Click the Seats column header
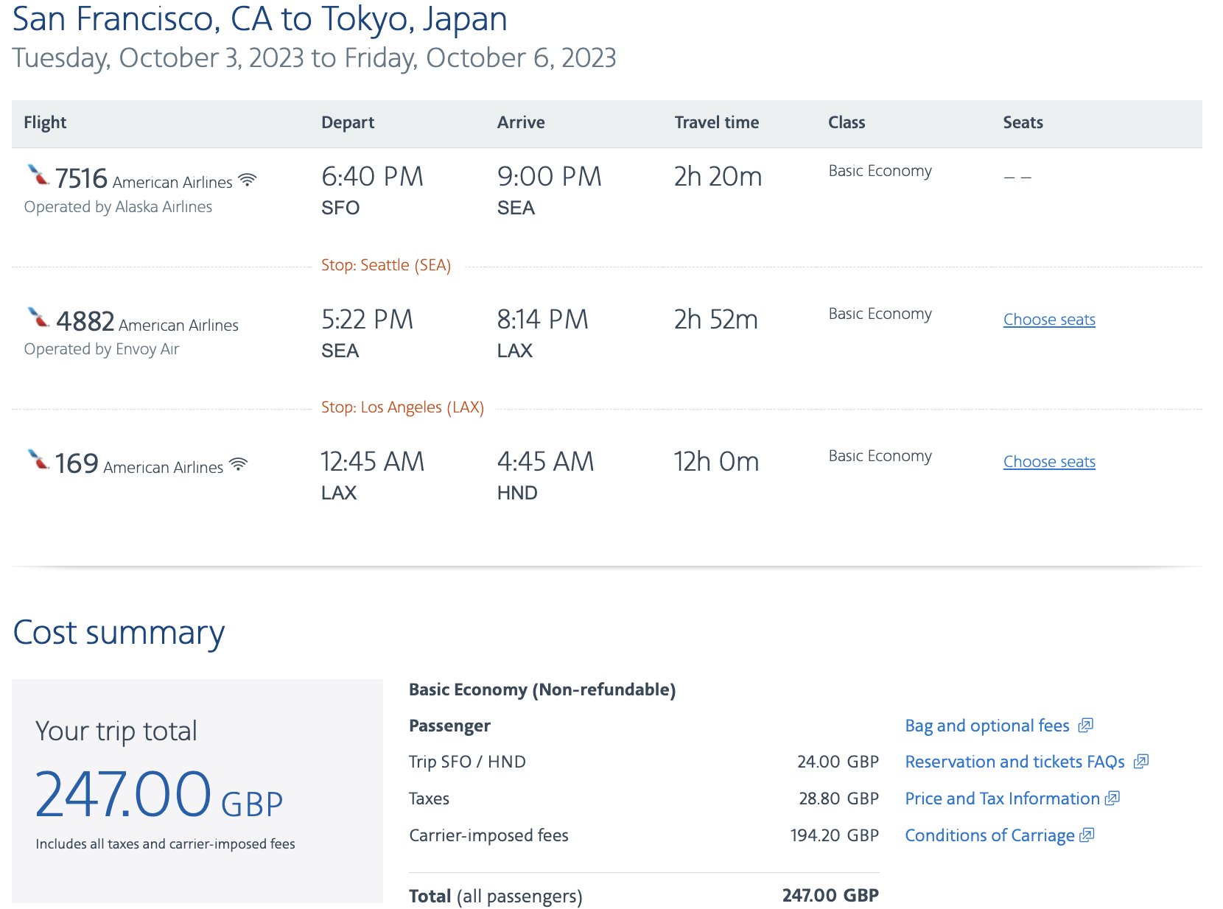The image size is (1223, 909). [1023, 122]
